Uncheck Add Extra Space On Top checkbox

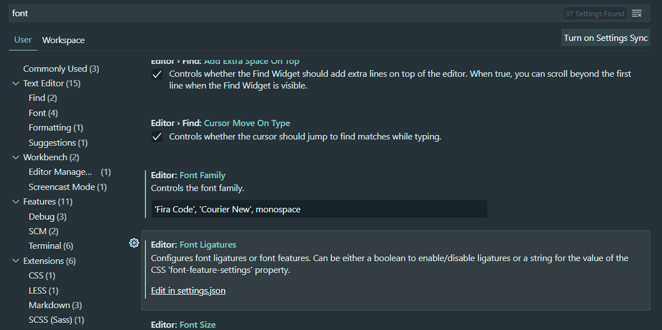[x=157, y=75]
